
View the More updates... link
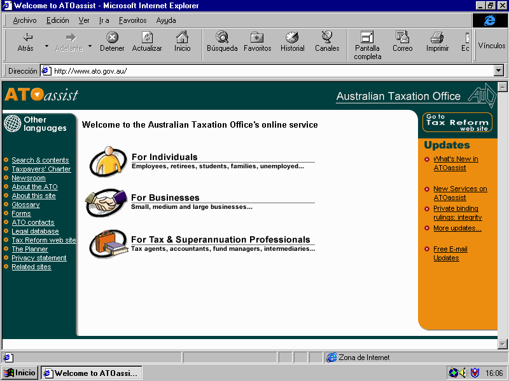click(457, 228)
